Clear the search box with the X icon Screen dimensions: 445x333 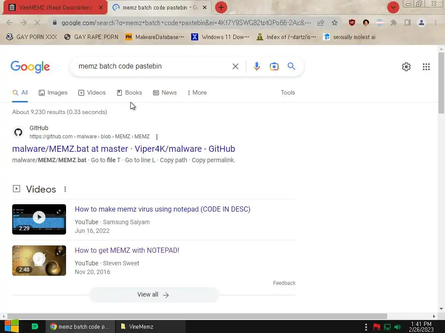235,66
